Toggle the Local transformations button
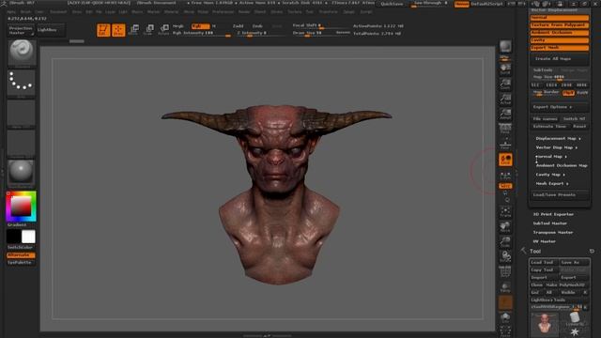 tap(505, 160)
